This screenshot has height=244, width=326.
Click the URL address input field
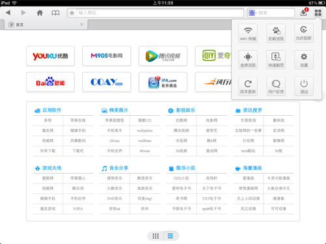point(160,13)
